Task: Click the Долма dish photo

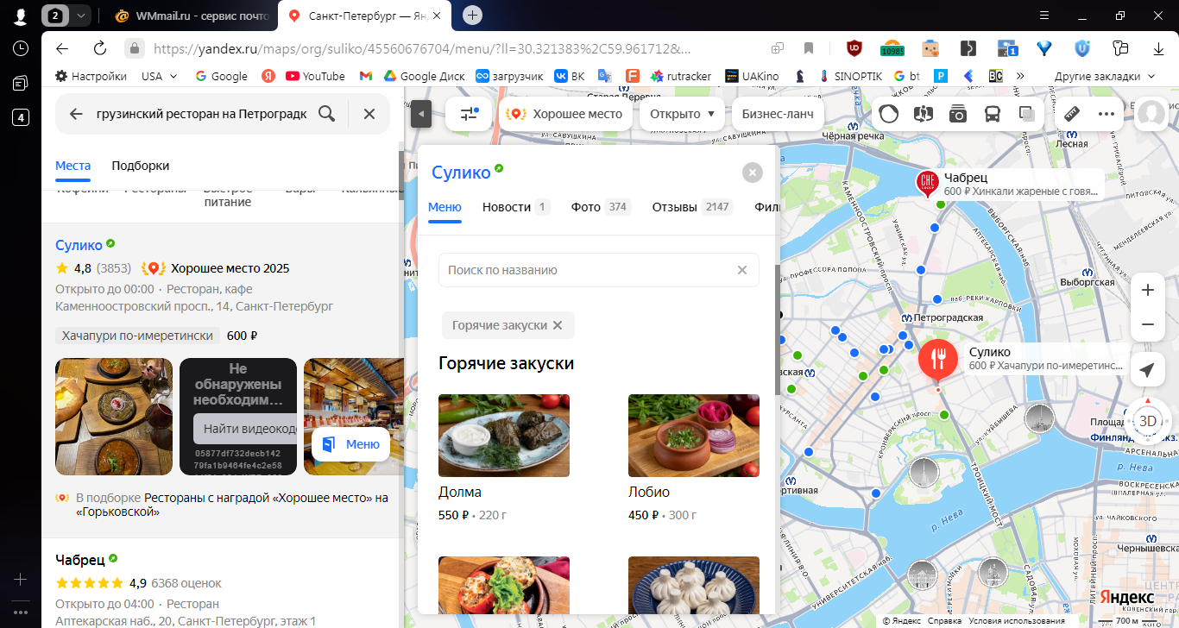Action: click(504, 436)
